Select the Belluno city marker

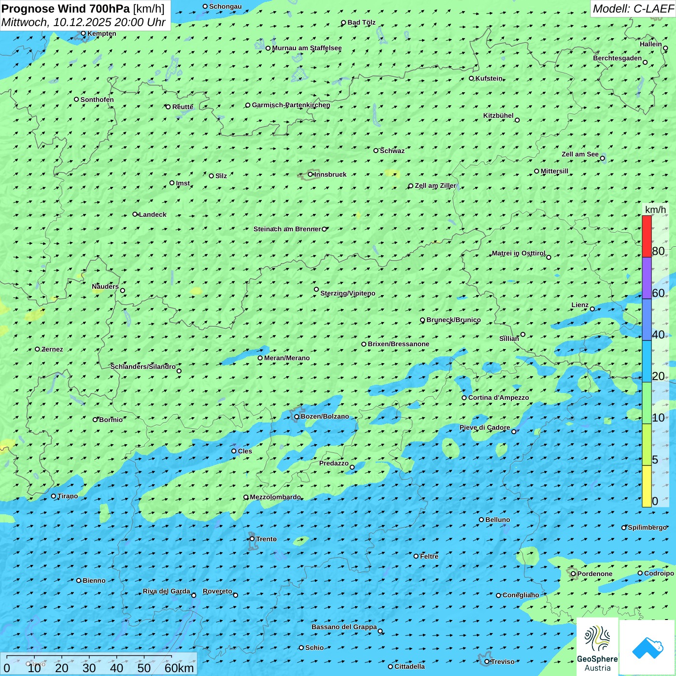click(481, 520)
